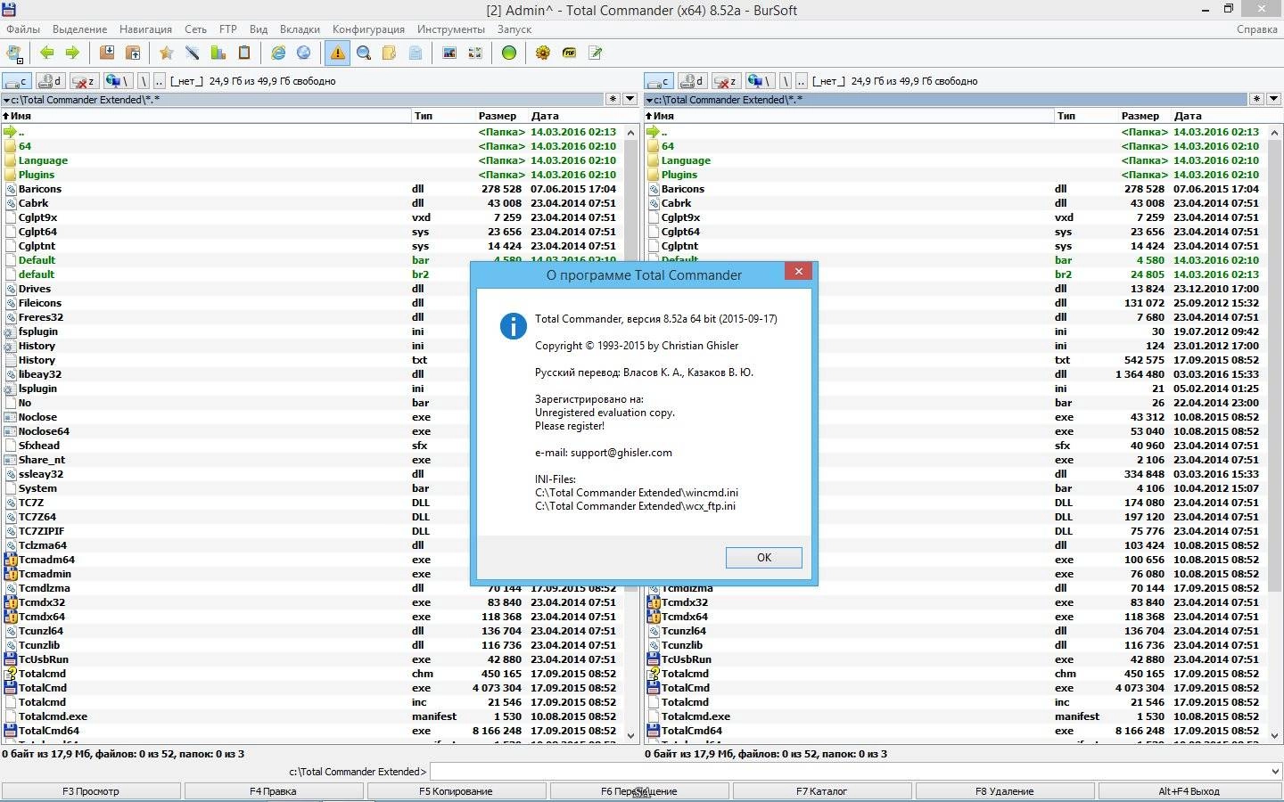Click the green circle toolbar icon

509,53
